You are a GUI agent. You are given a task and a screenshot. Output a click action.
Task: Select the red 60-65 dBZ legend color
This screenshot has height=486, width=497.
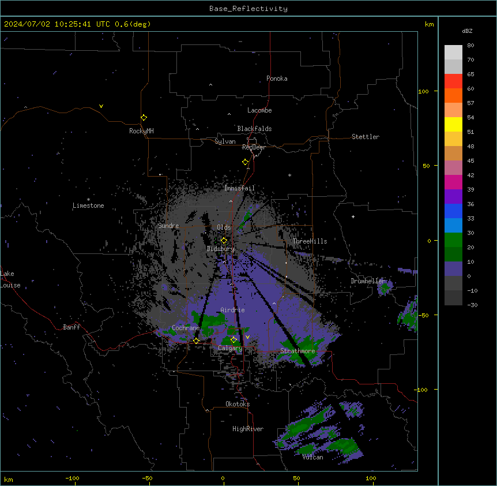(453, 81)
